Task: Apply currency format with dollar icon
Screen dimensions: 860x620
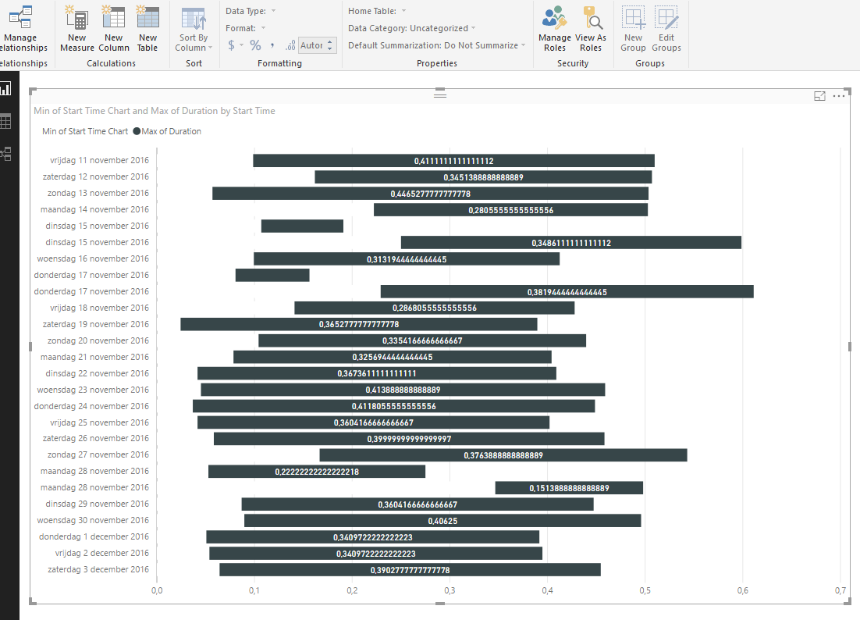Action: click(x=232, y=45)
